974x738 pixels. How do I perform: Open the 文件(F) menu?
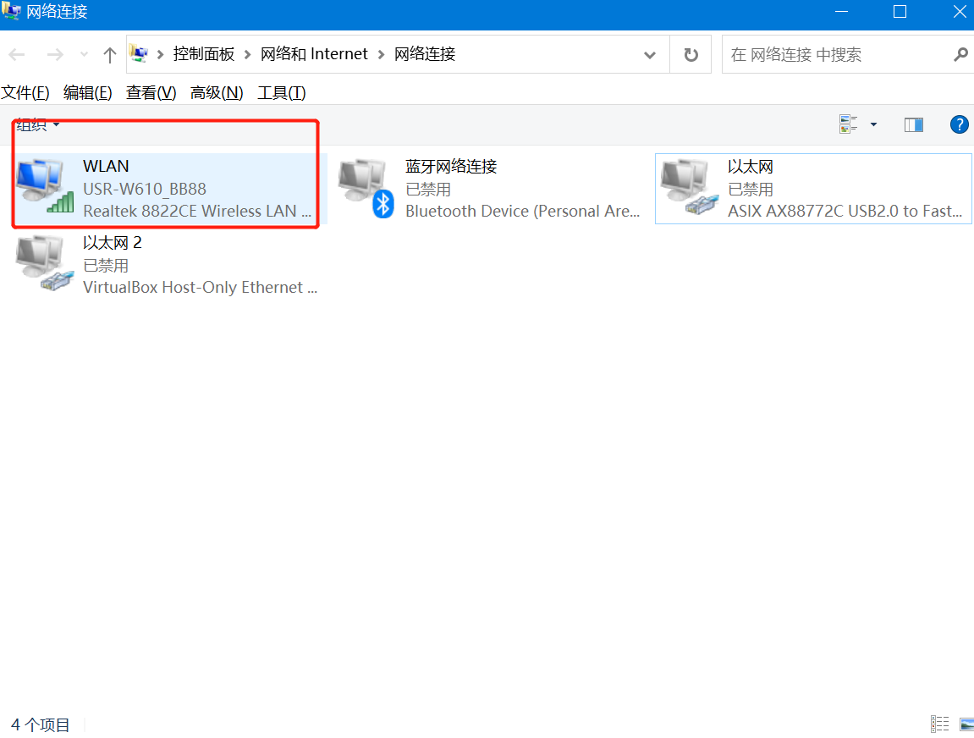(25, 92)
